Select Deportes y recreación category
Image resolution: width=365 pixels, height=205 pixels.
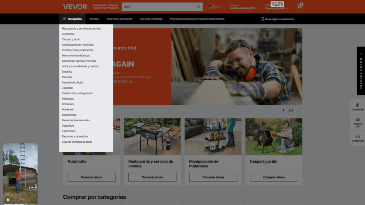[75, 136]
